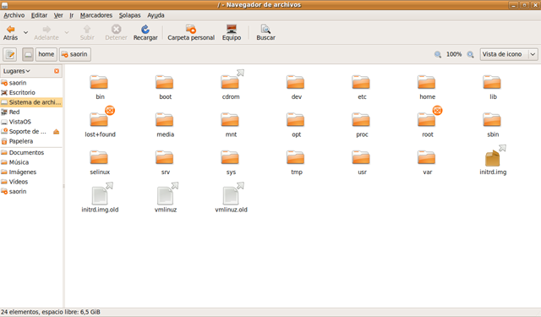Select the proc folder icon
The width and height of the screenshot is (541, 317).
[361, 120]
